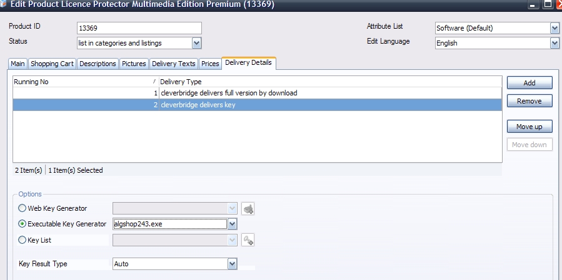Select the Executable Key Generator radio button
Viewport: 562px width, 280px height.
coord(23,224)
